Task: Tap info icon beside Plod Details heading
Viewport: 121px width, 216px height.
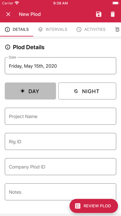Action: (x=8, y=47)
